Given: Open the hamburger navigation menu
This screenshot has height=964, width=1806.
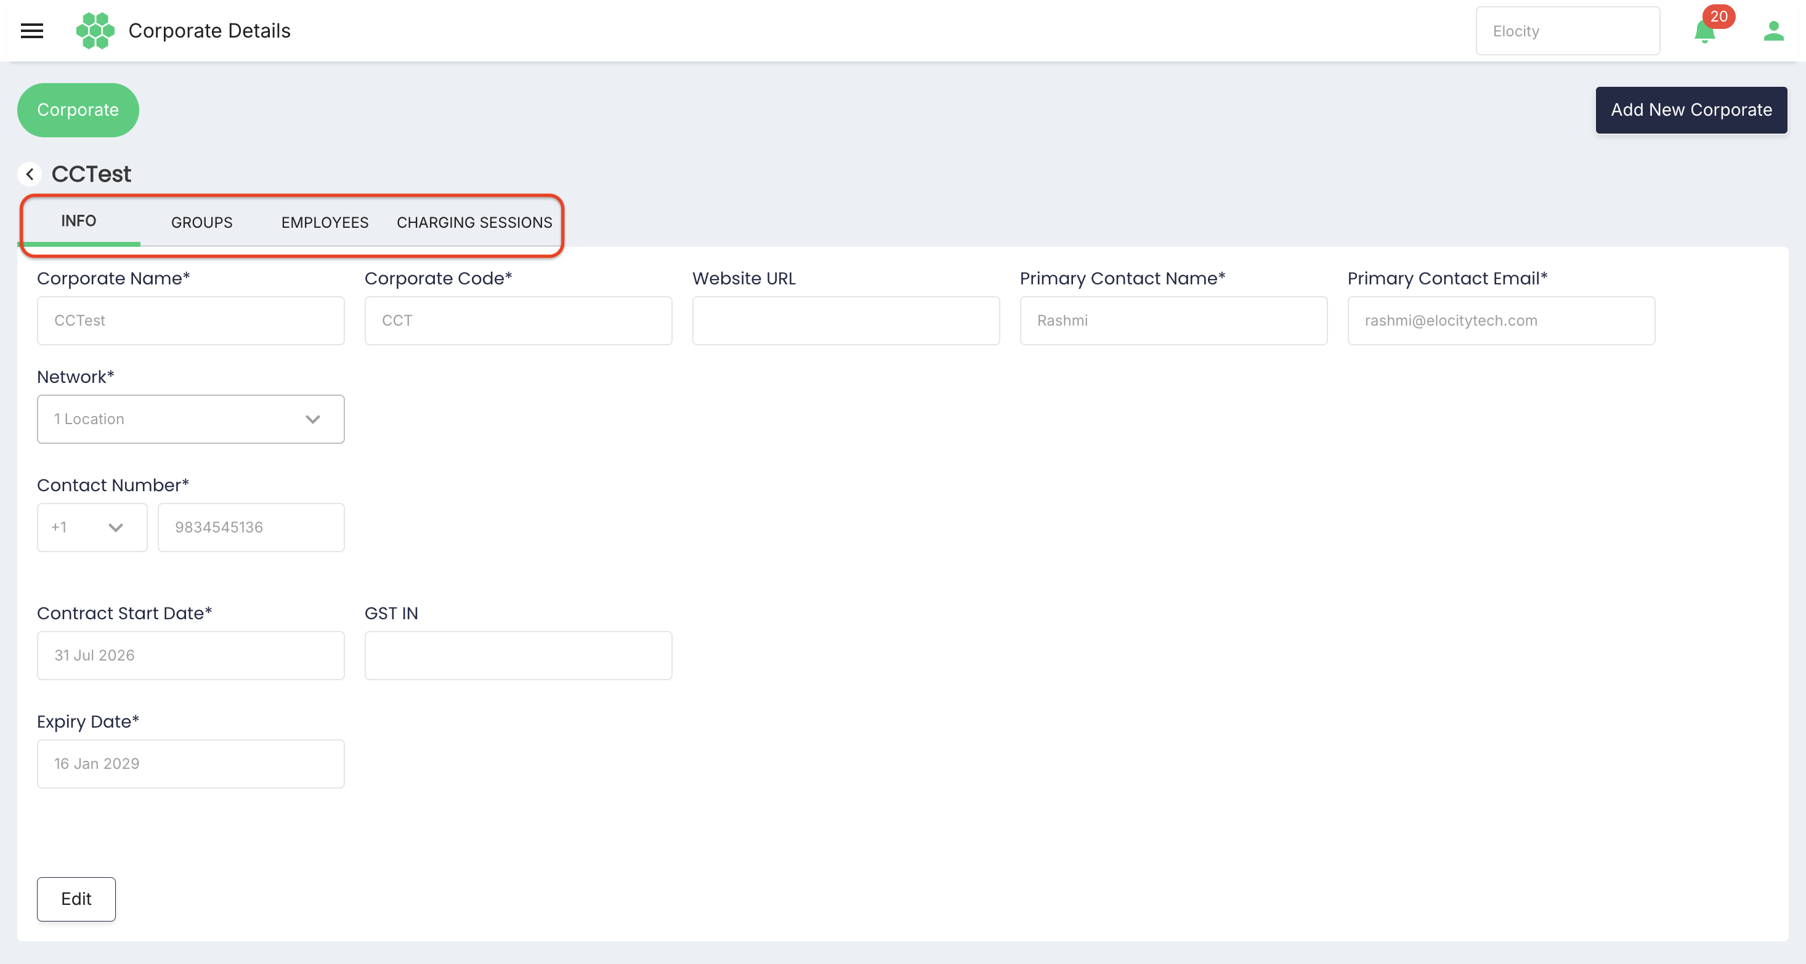Looking at the screenshot, I should 31,31.
